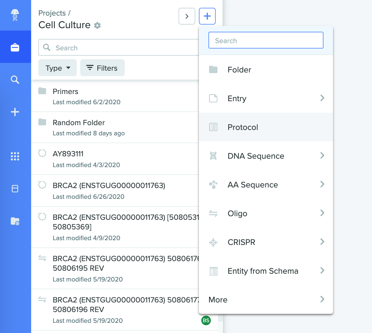372x333 pixels.
Task: Open the Projects briefcase icon
Action: 15,47
